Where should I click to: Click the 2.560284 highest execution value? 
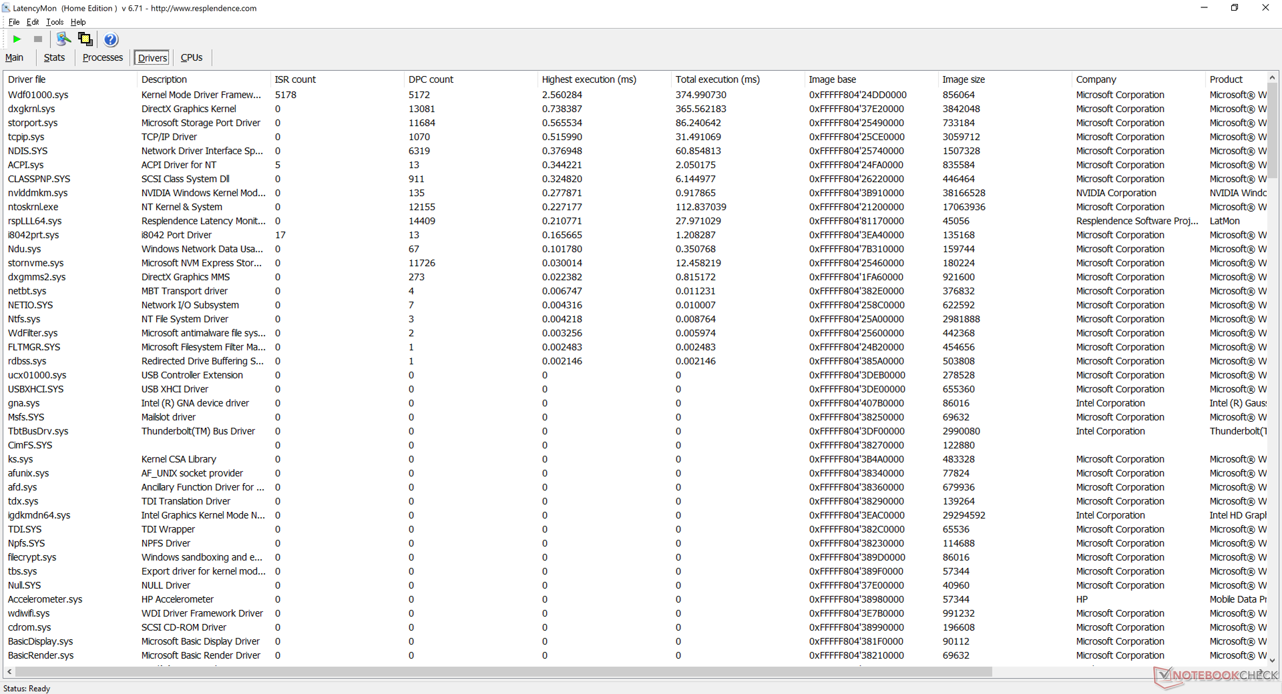[562, 95]
